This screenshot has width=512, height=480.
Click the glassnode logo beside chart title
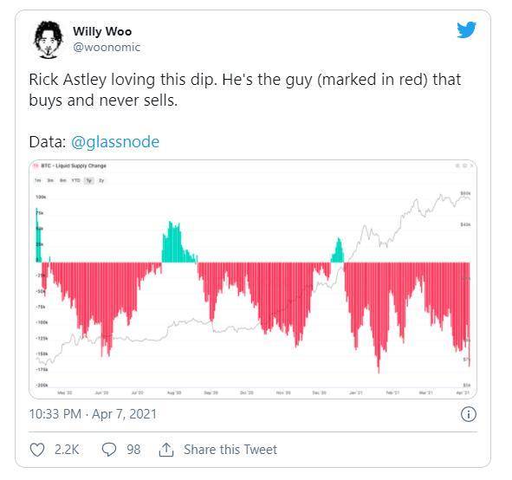pos(36,165)
